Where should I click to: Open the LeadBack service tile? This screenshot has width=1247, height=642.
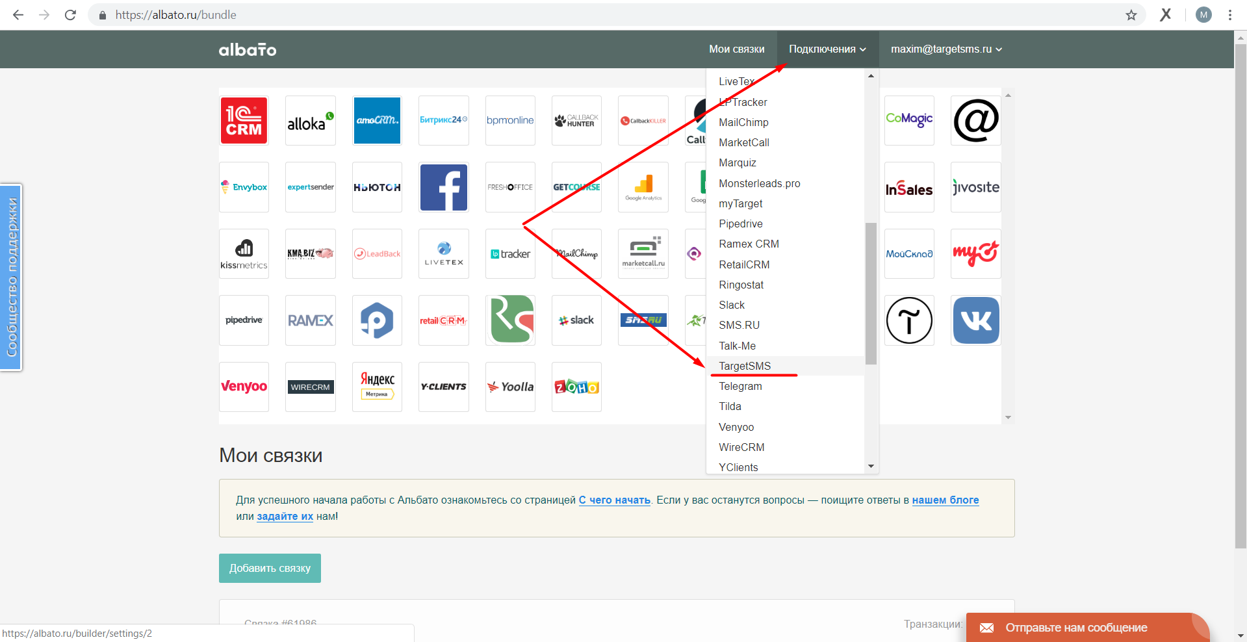point(377,253)
